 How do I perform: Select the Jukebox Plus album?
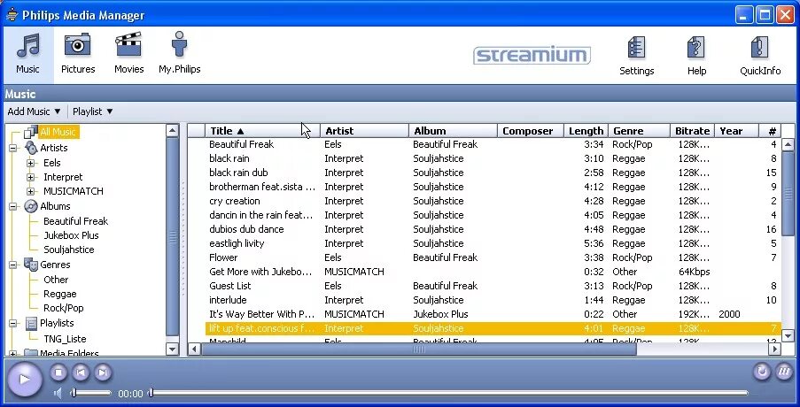point(71,235)
